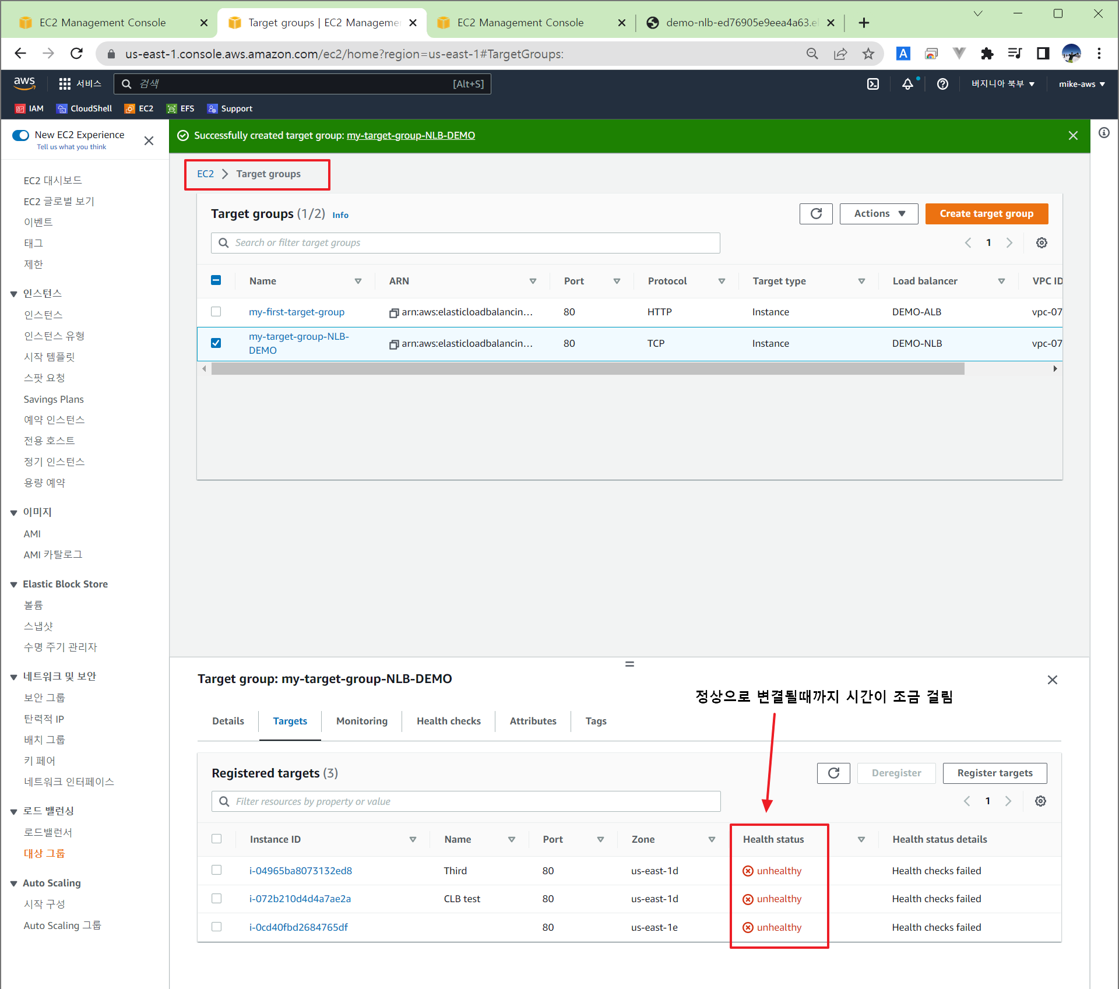Toggle the New EC2 Experience switch

click(21, 135)
